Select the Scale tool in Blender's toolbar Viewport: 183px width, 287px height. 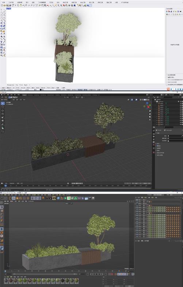click(3, 118)
